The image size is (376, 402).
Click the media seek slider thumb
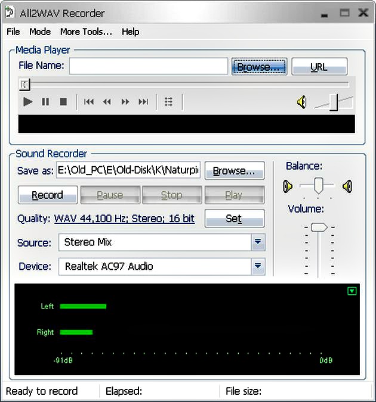pos(24,85)
